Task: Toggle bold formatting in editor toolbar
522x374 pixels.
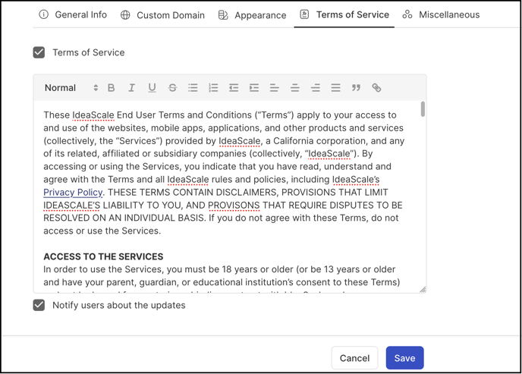Action: [112, 88]
